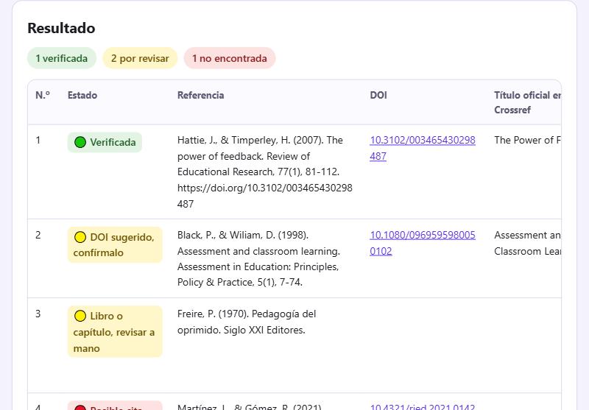Image resolution: width=589 pixels, height=410 pixels.
Task: Click the 'N.º' column header
Action: (x=43, y=95)
